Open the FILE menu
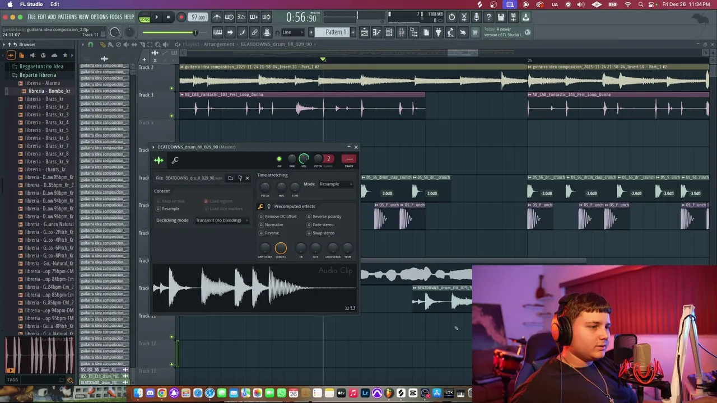This screenshot has width=717, height=403. pos(31,17)
